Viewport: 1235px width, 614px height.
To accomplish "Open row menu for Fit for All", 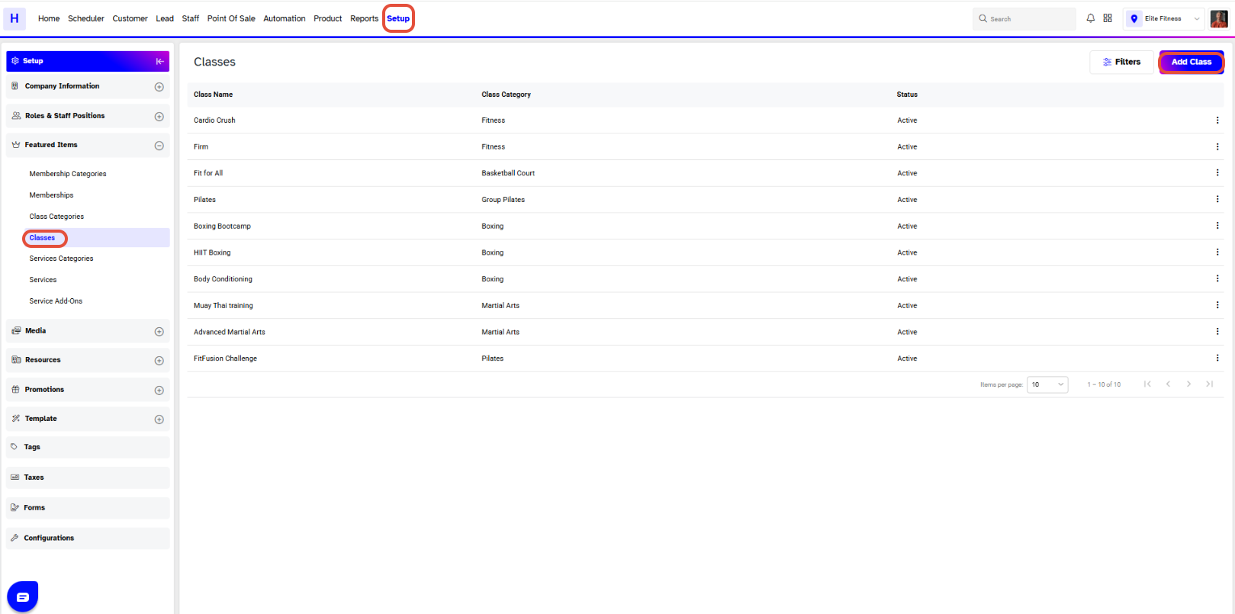I will pos(1217,172).
